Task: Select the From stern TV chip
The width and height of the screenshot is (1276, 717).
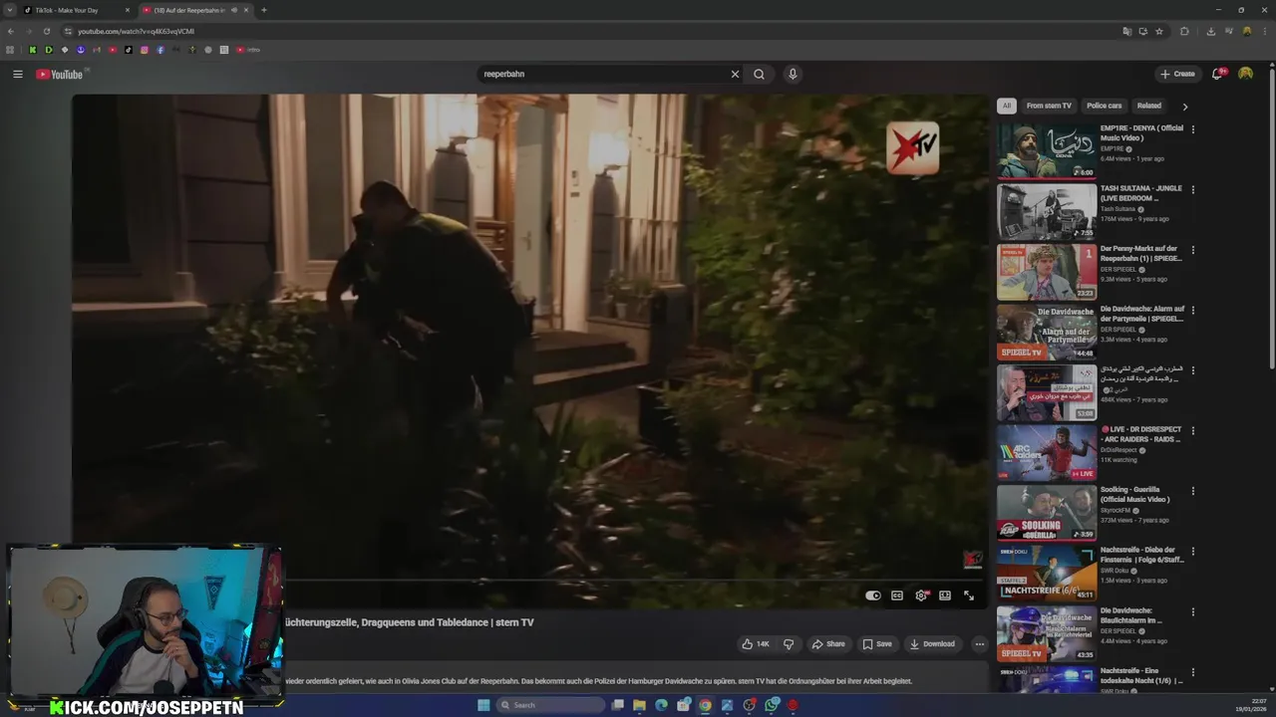Action: [x=1049, y=106]
